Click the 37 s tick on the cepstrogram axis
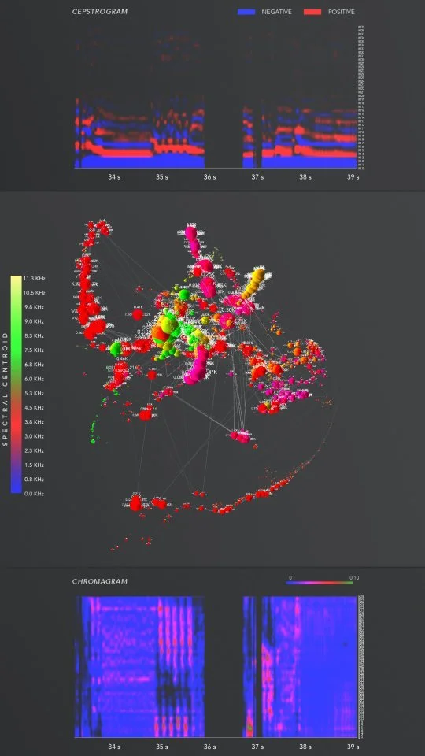The width and height of the screenshot is (425, 756). click(258, 177)
